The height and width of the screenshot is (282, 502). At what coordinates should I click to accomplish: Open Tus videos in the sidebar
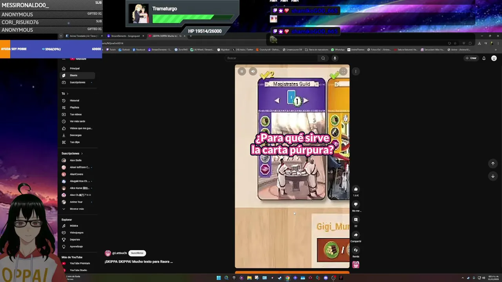pos(77,114)
